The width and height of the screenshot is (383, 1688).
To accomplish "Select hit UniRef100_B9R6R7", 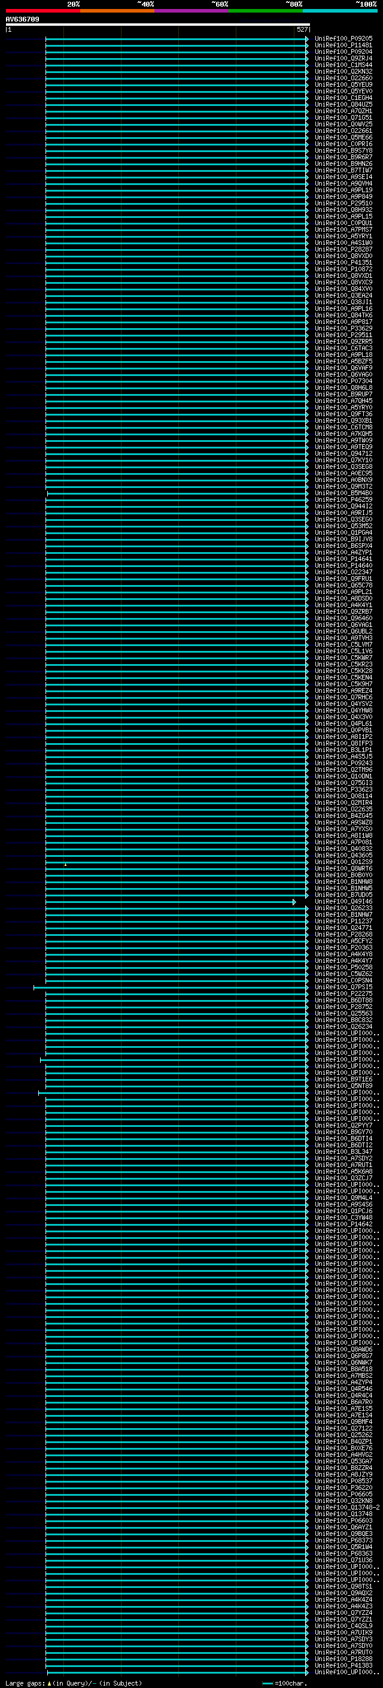I will [x=343, y=157].
